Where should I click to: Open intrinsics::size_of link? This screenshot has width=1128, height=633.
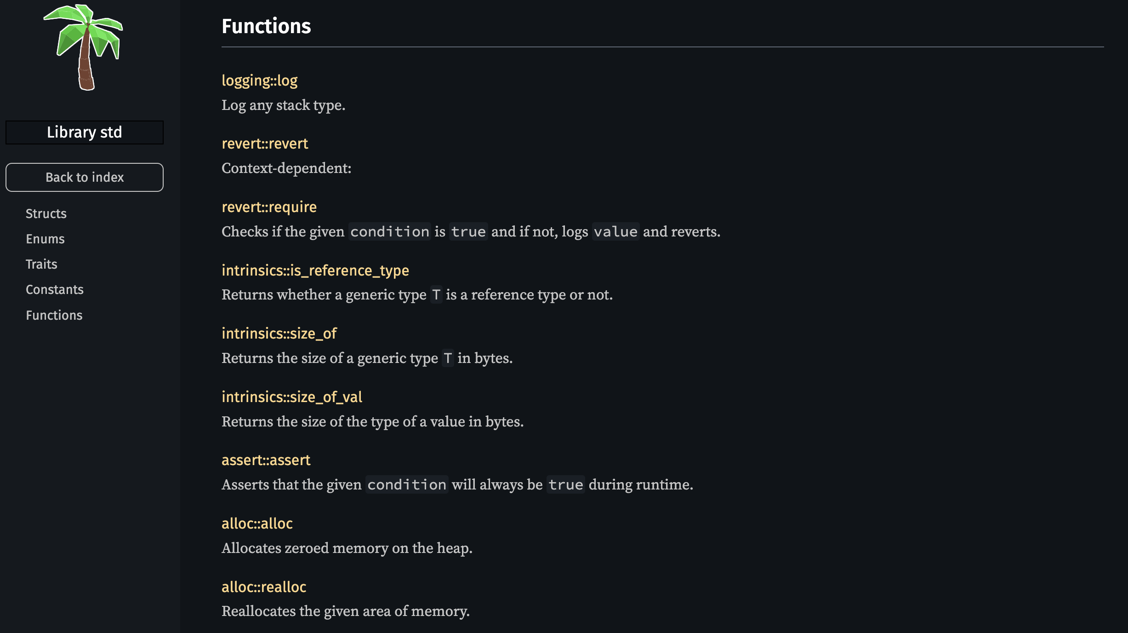[x=279, y=334]
